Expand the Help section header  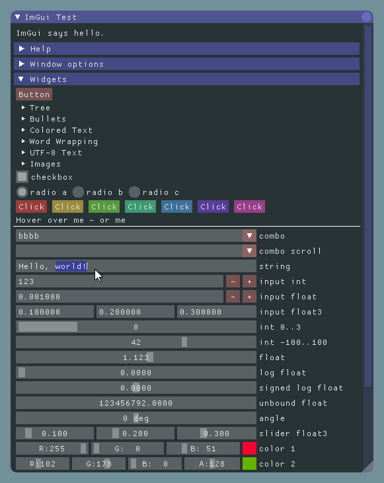[x=187, y=49]
